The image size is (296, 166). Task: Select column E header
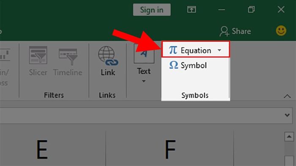click(x=42, y=149)
